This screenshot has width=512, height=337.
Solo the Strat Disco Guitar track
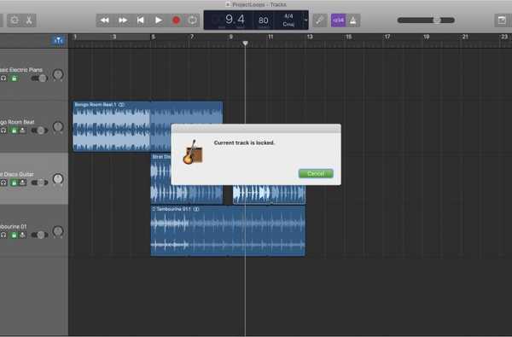click(x=3, y=183)
